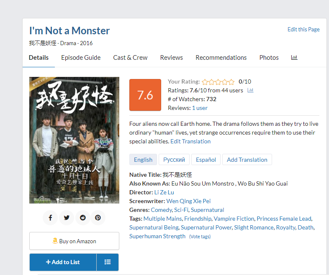This screenshot has height=275, width=329.
Task: Go to the Photos tab
Action: 269,58
